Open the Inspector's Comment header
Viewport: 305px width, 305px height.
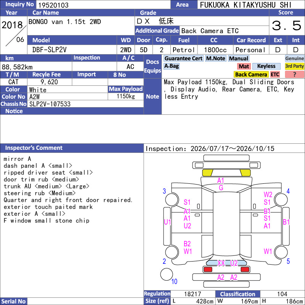tap(72, 148)
